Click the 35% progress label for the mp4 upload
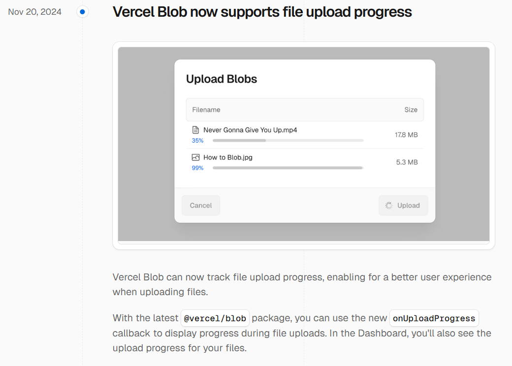Viewport: 512px width, 366px height. click(197, 140)
